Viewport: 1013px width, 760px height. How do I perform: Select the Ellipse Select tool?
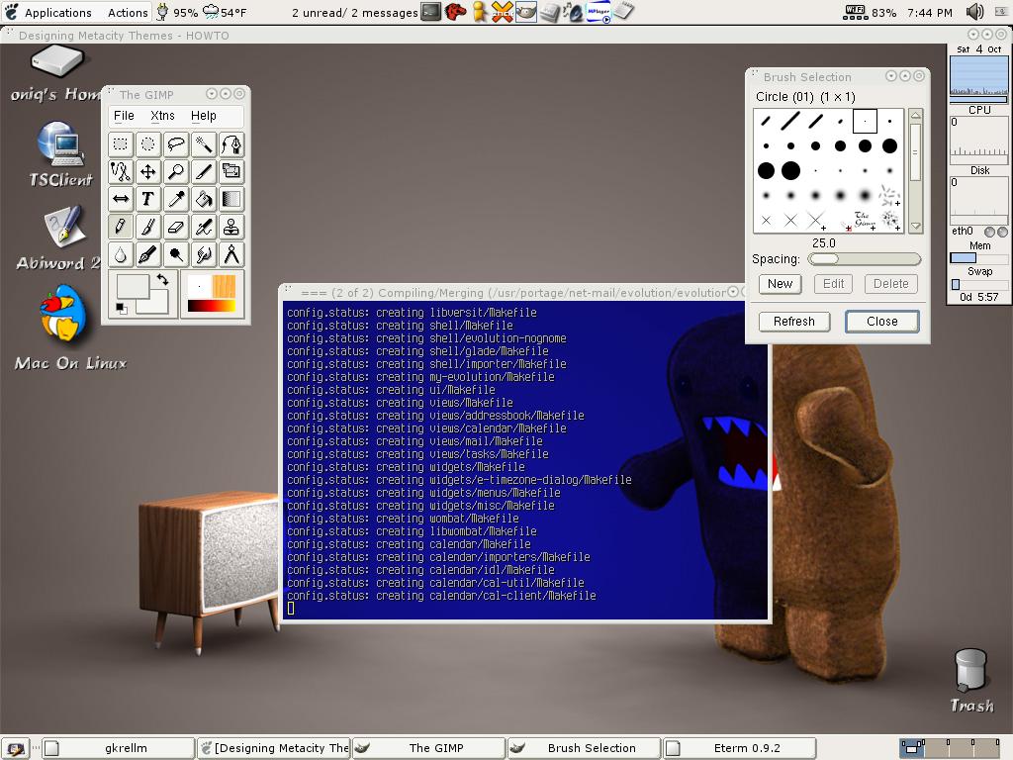tap(148, 144)
